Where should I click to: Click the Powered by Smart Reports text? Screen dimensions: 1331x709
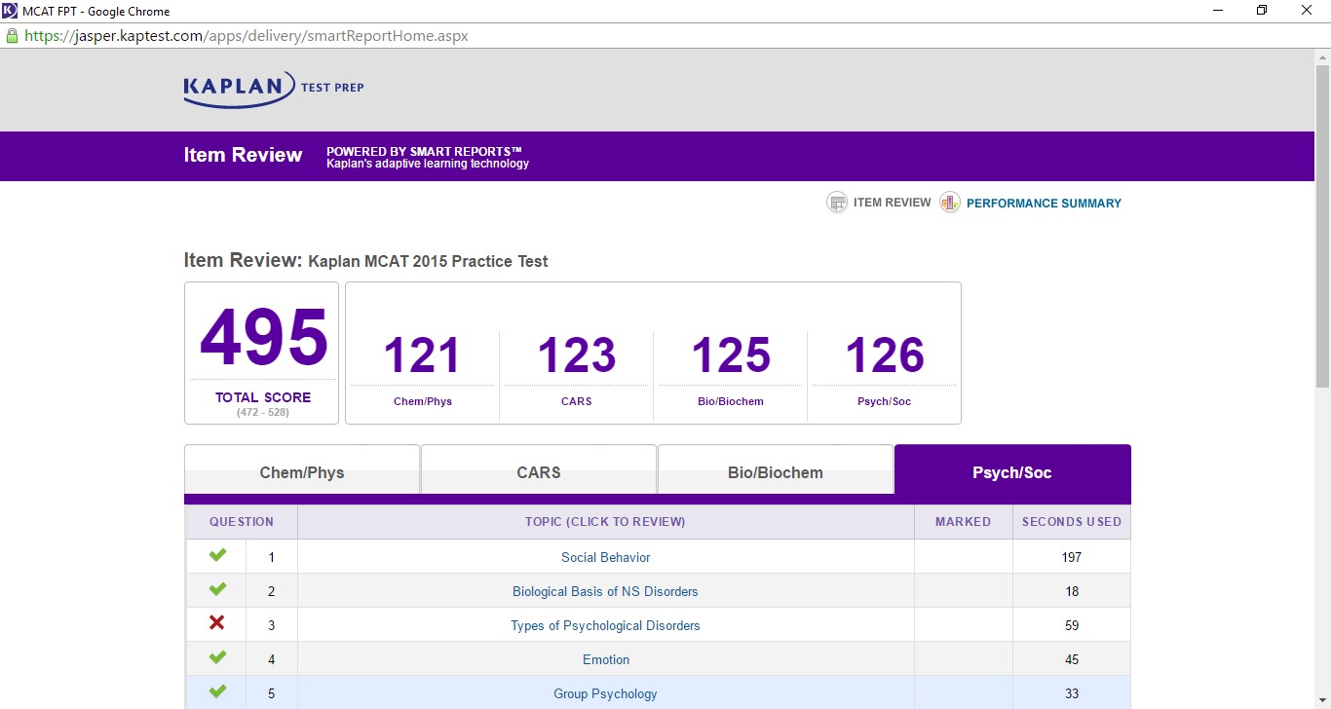coord(425,151)
